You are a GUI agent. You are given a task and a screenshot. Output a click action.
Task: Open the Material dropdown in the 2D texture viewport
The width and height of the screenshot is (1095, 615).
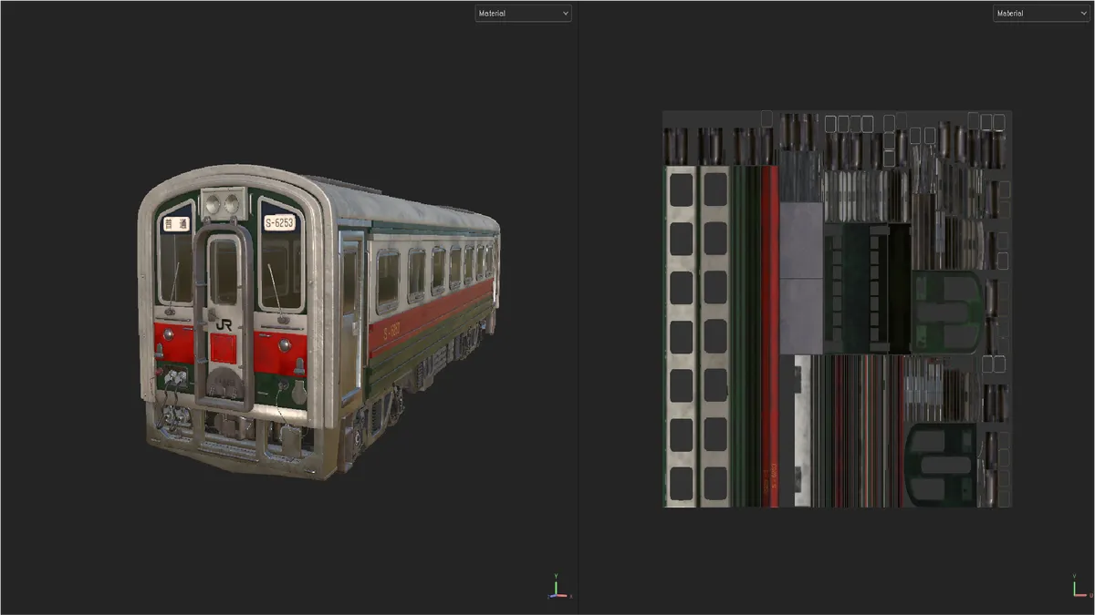[1041, 14]
